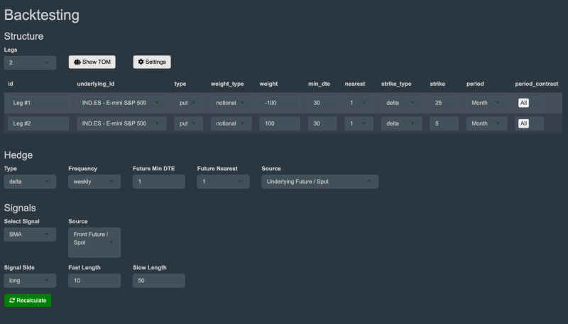Open Leg #2 strike_type delta dropdown

pyautogui.click(x=401, y=123)
